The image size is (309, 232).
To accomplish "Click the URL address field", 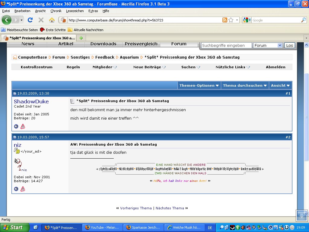I will click(145, 20).
